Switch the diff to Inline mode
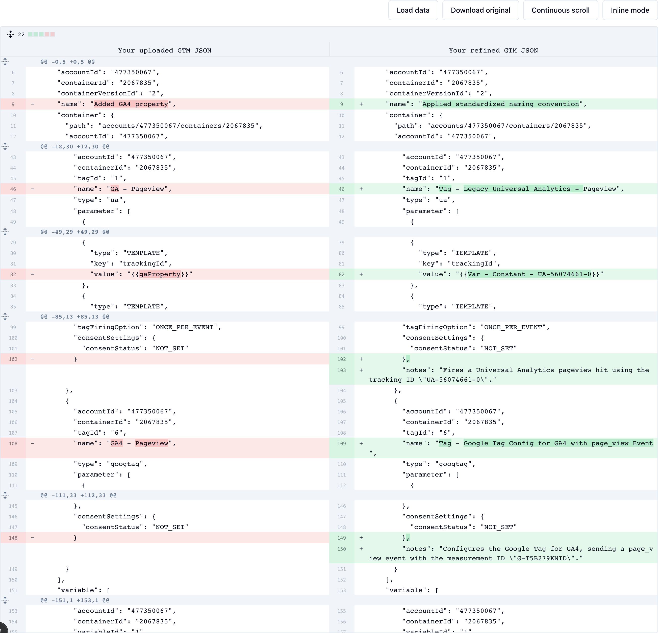This screenshot has height=633, width=658. pyautogui.click(x=630, y=10)
